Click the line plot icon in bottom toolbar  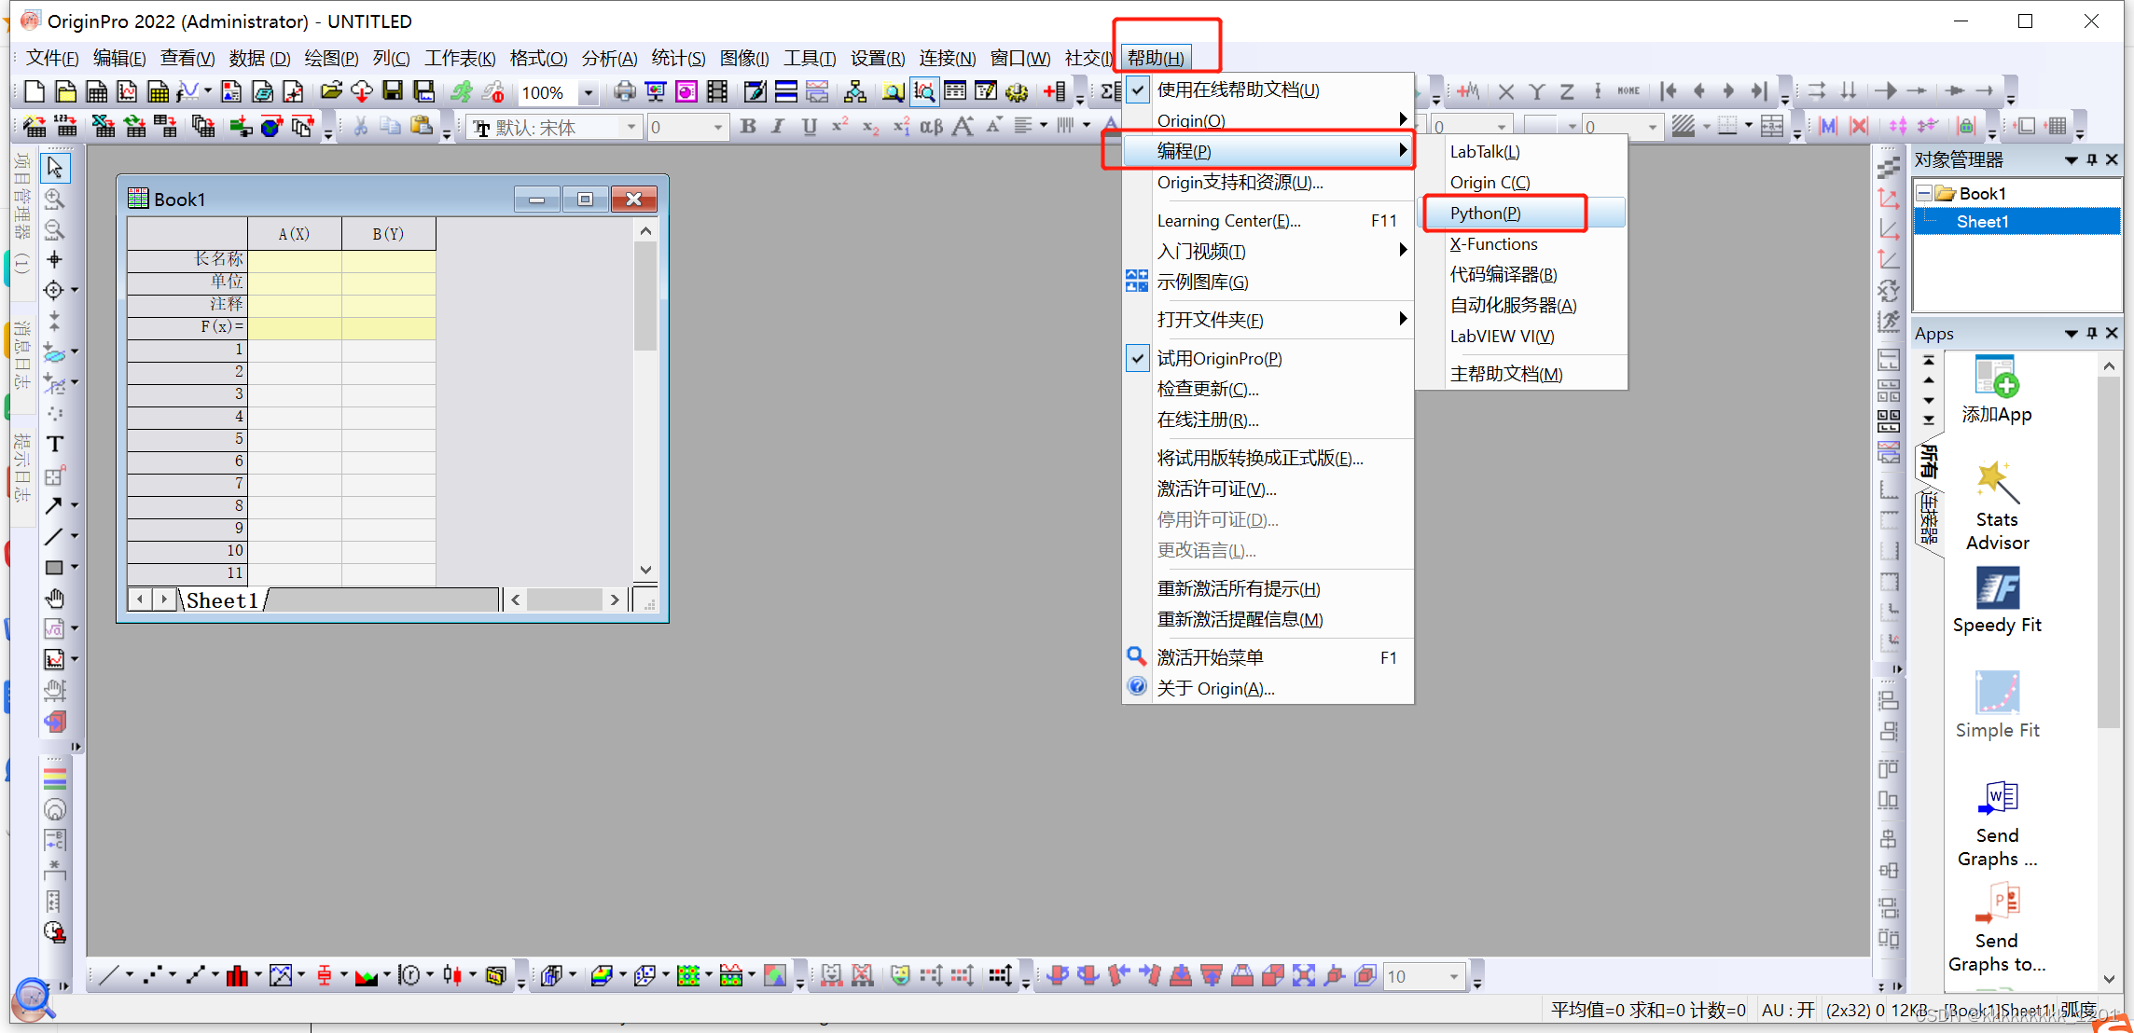(109, 976)
